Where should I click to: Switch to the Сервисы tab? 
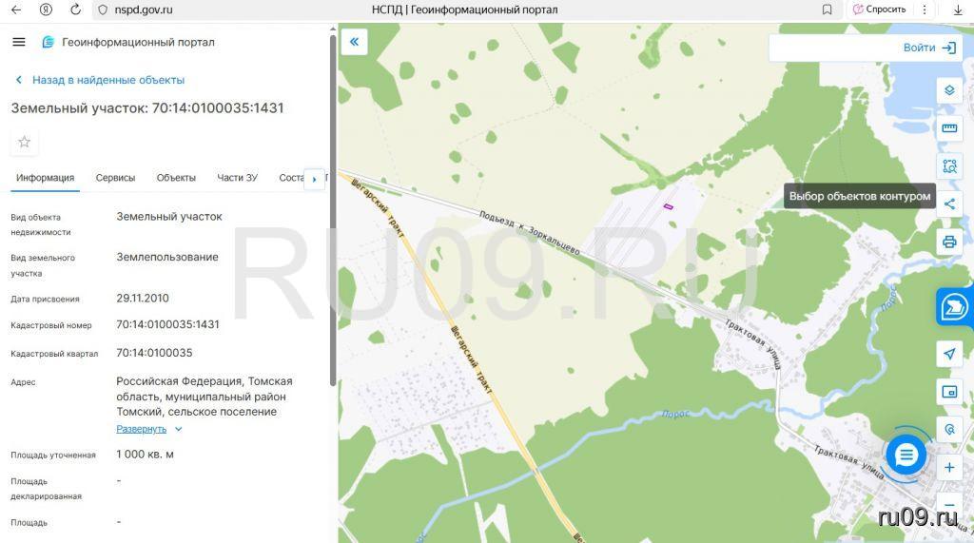[115, 178]
